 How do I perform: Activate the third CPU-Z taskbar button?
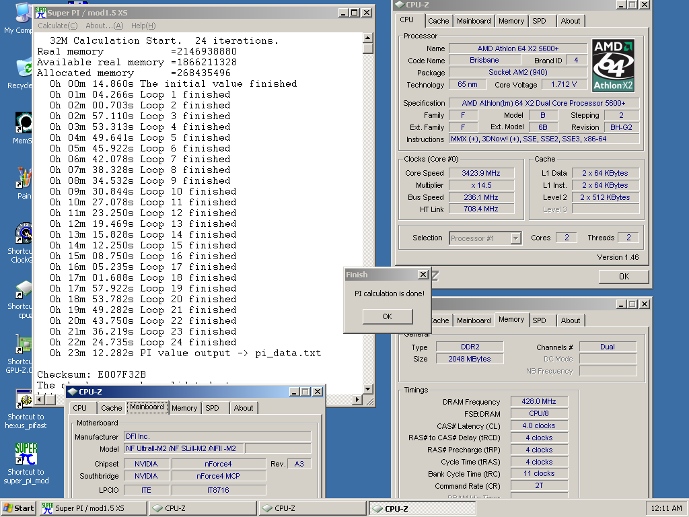[422, 508]
